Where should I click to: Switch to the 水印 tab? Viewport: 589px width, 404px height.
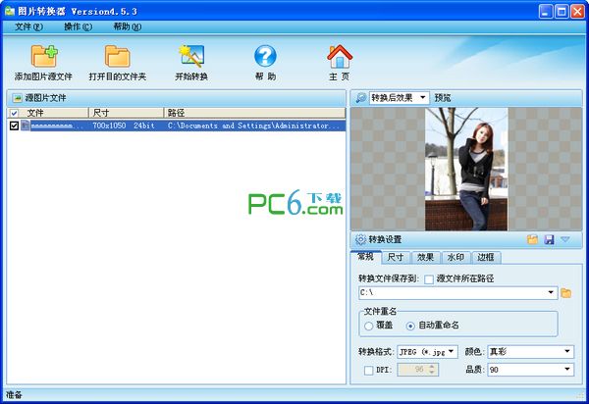(455, 257)
